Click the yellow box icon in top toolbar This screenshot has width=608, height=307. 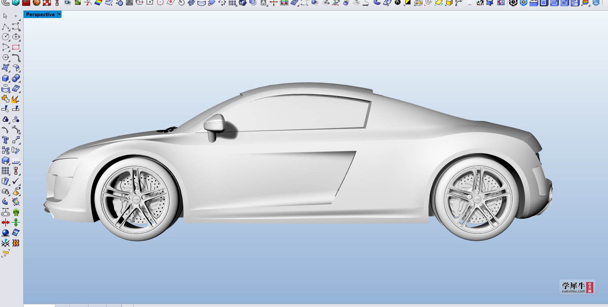tap(449, 3)
